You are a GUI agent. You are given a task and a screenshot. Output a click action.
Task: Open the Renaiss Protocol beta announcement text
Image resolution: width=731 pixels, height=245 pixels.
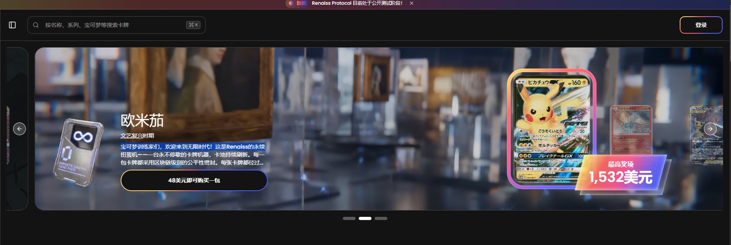[357, 3]
